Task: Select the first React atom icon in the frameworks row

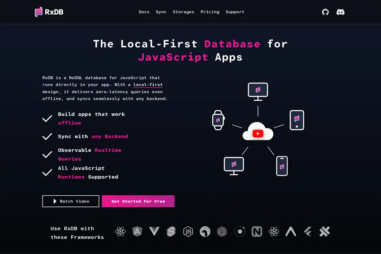Action: point(120,231)
